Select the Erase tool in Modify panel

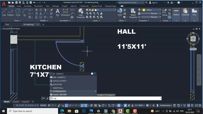click(x=51, y=10)
